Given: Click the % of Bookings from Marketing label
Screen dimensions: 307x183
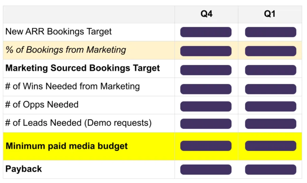Looking at the screenshot, I should click(x=65, y=50).
